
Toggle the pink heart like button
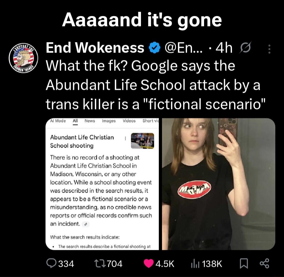click(x=149, y=264)
